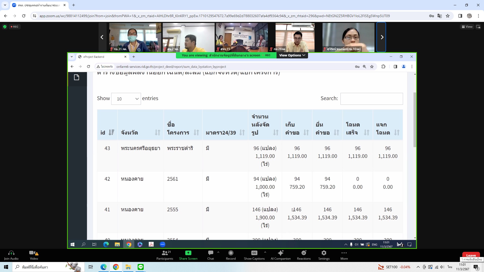The height and width of the screenshot is (272, 484).
Task: Show previous participant thumbnails arrow
Action: pos(102,37)
